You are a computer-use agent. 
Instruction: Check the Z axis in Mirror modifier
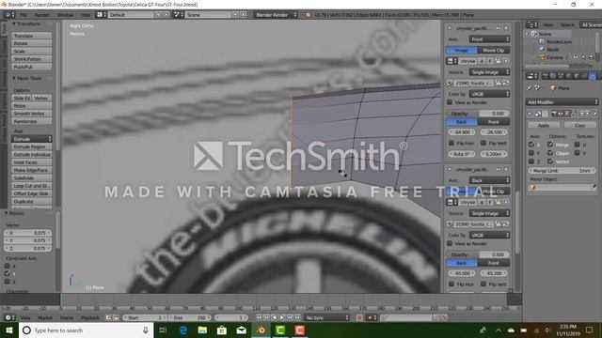(x=531, y=161)
